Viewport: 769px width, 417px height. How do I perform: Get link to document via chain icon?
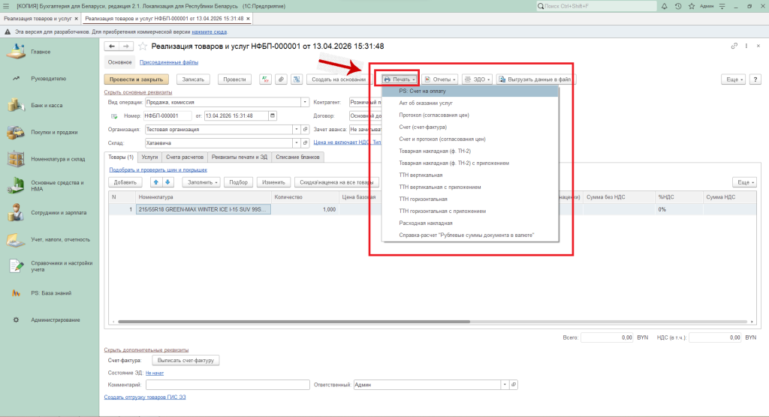[x=734, y=46]
